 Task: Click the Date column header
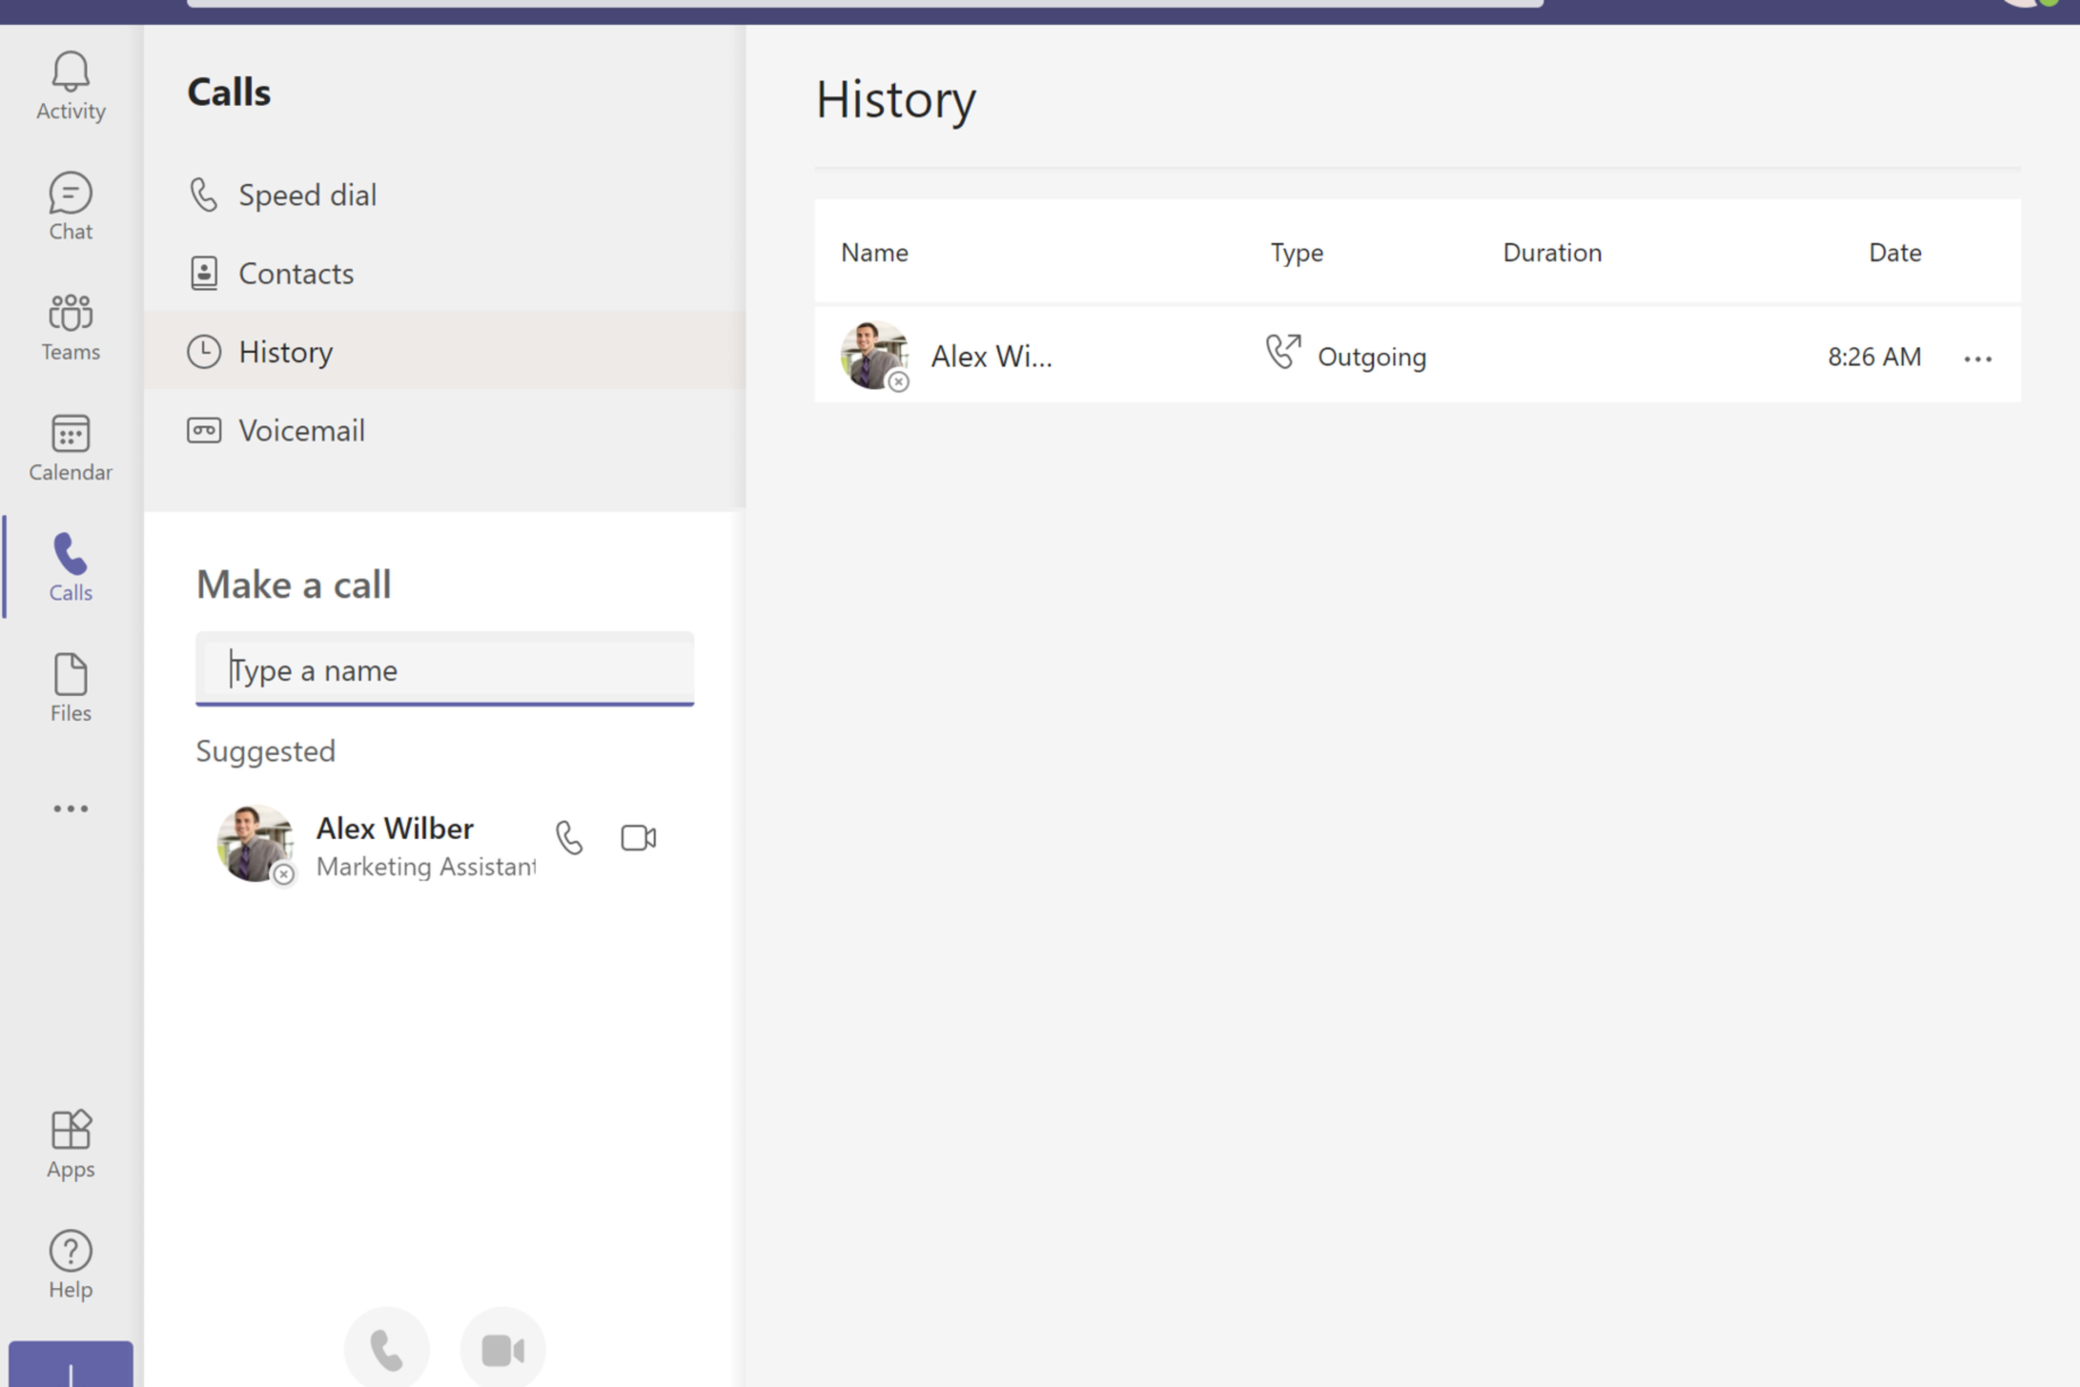(1894, 253)
